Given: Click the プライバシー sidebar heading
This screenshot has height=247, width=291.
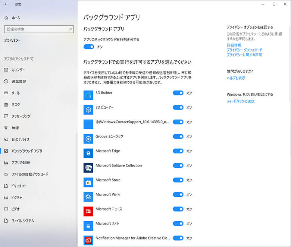Looking at the screenshot, I should tap(12, 40).
